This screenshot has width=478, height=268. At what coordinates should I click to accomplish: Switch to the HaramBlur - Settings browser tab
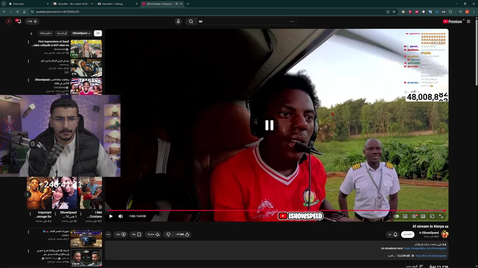117,4
